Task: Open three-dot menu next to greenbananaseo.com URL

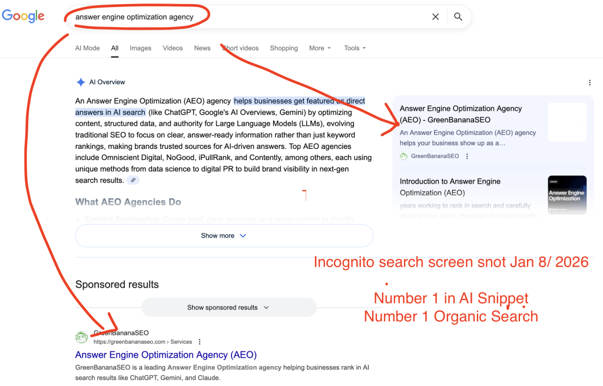Action: point(199,342)
